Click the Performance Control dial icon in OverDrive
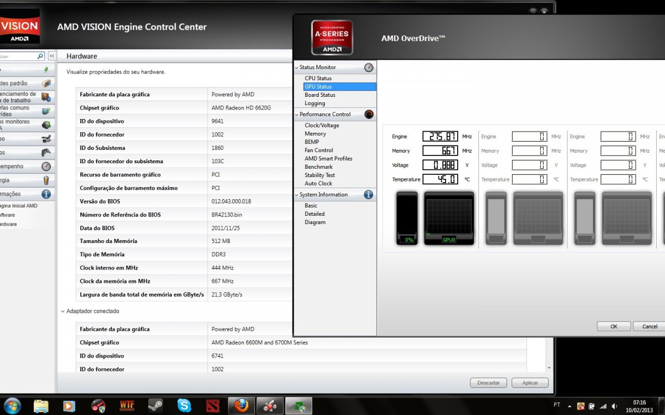665x415 pixels. click(x=369, y=115)
